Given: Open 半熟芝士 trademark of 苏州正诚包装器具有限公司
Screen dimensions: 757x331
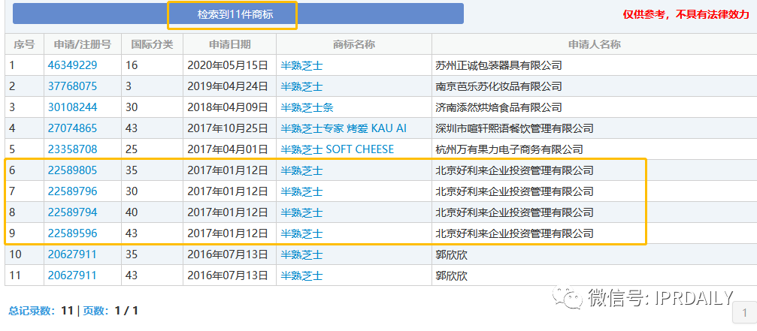Looking at the screenshot, I should point(301,65).
